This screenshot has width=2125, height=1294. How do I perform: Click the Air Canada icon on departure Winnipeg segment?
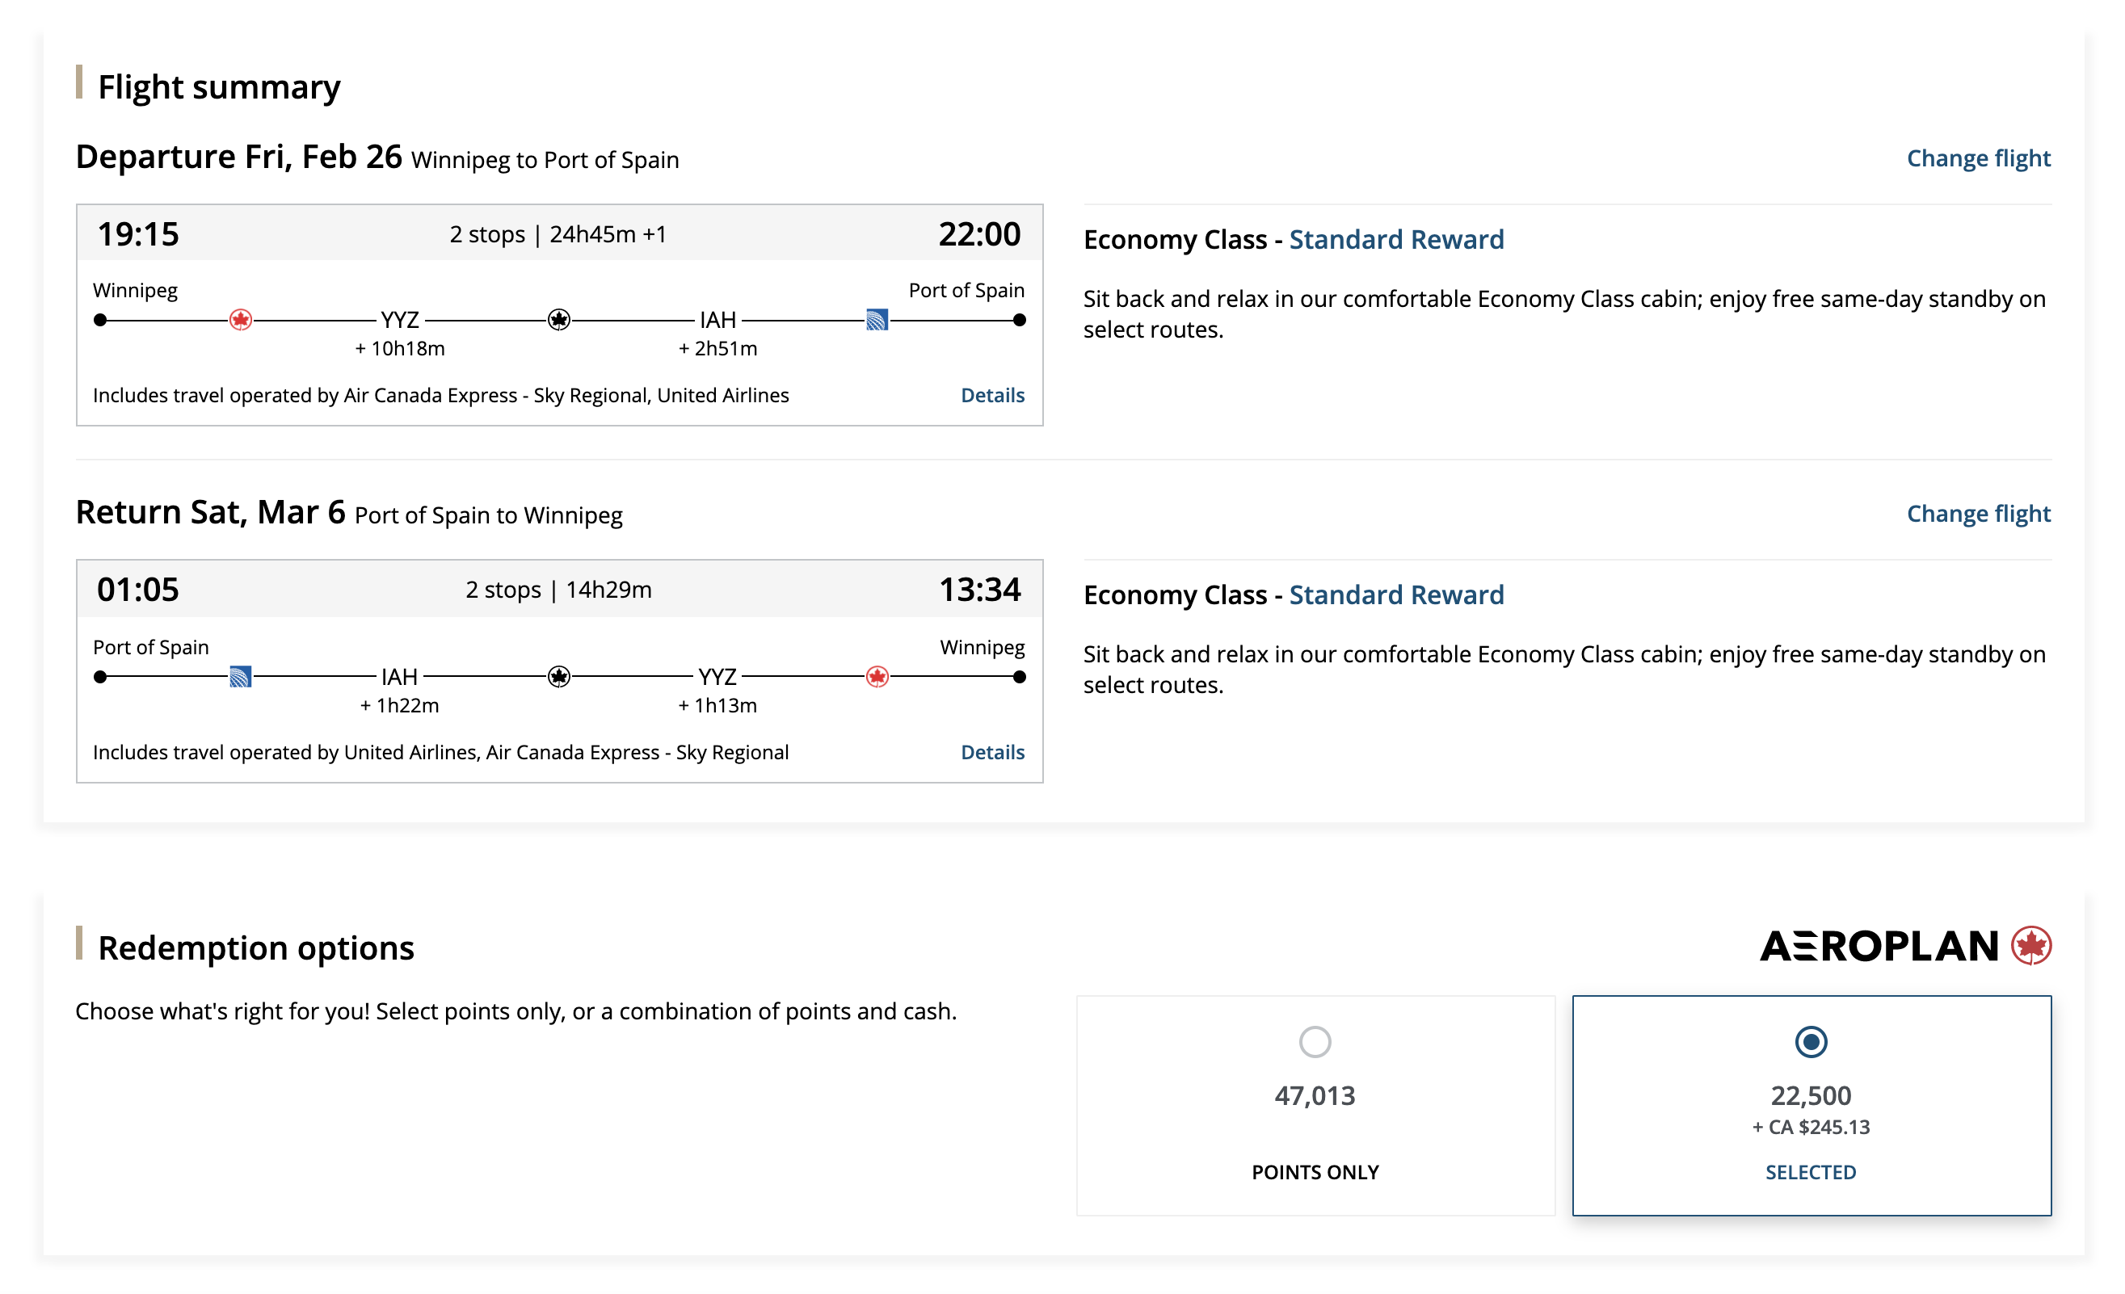click(x=241, y=320)
